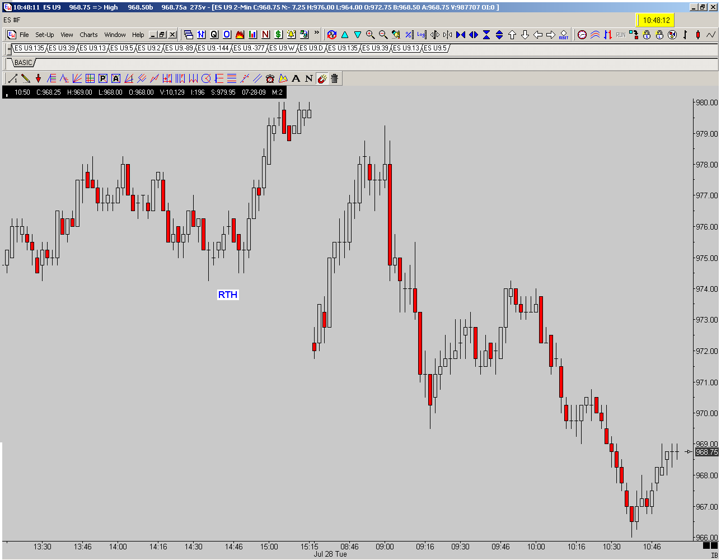The height and width of the screenshot is (560, 721).
Task: Click the Q quote icon
Action: click(214, 35)
